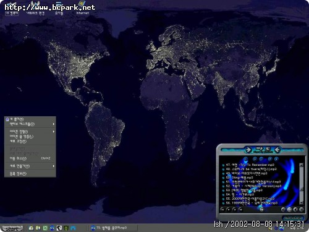Expand the 새로 만들기(W) submenu
309x232 pixels.
click(x=30, y=166)
